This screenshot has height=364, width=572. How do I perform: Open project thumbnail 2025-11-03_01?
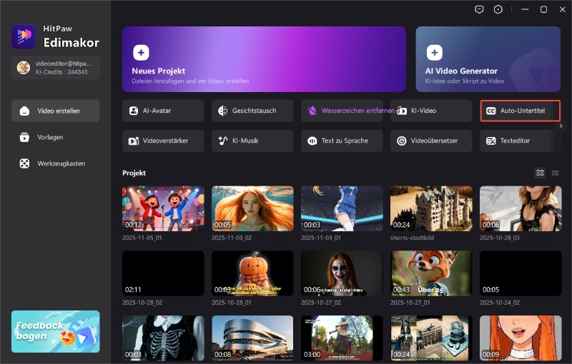coord(342,208)
